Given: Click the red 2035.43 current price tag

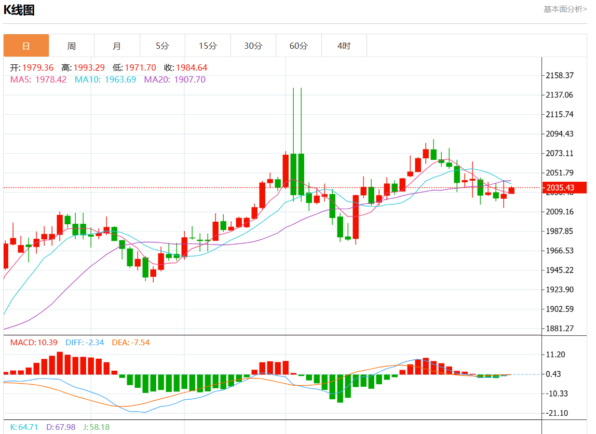Looking at the screenshot, I should [564, 188].
